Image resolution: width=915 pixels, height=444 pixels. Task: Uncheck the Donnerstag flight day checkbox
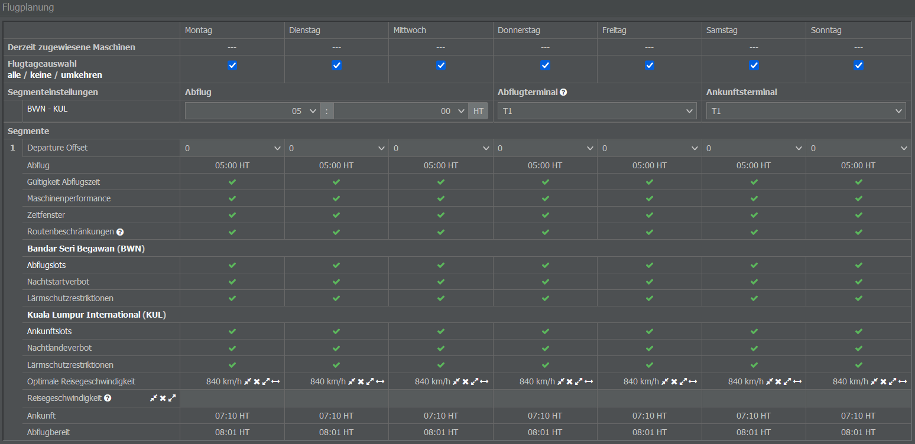pyautogui.click(x=545, y=66)
